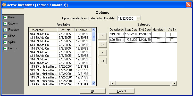This screenshot has width=193, height=96.
Task: Sort Available list by StartDate header
Action: [66, 30]
